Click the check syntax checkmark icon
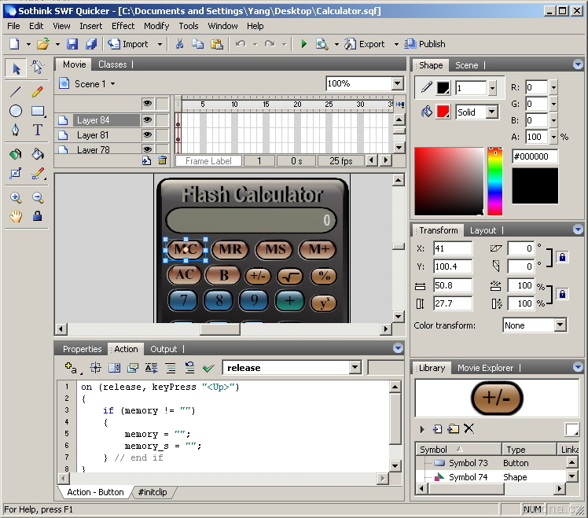Image resolution: width=588 pixels, height=518 pixels. 208,368
